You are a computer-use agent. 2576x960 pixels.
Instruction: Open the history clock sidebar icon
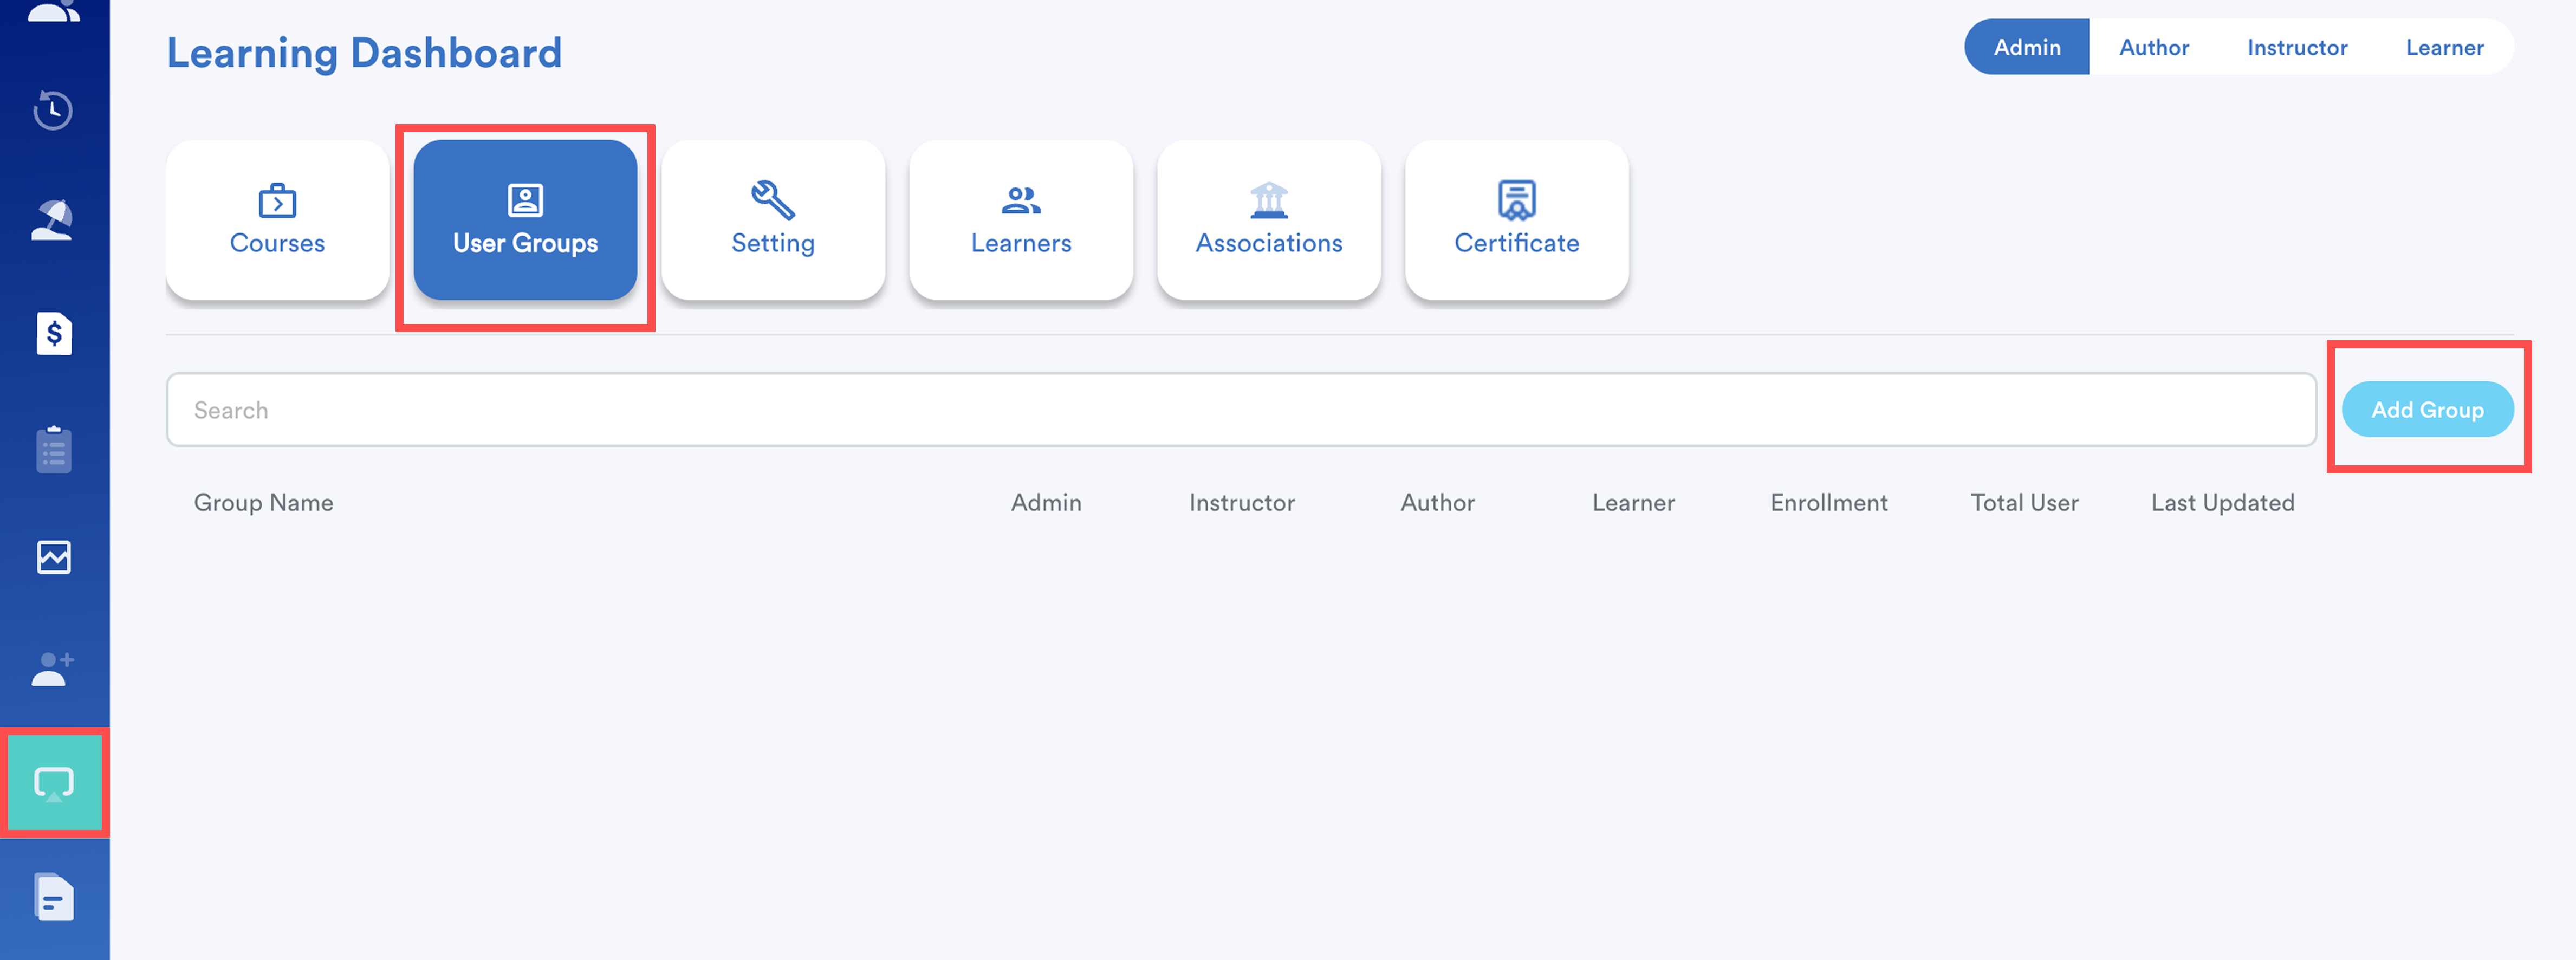pyautogui.click(x=53, y=110)
